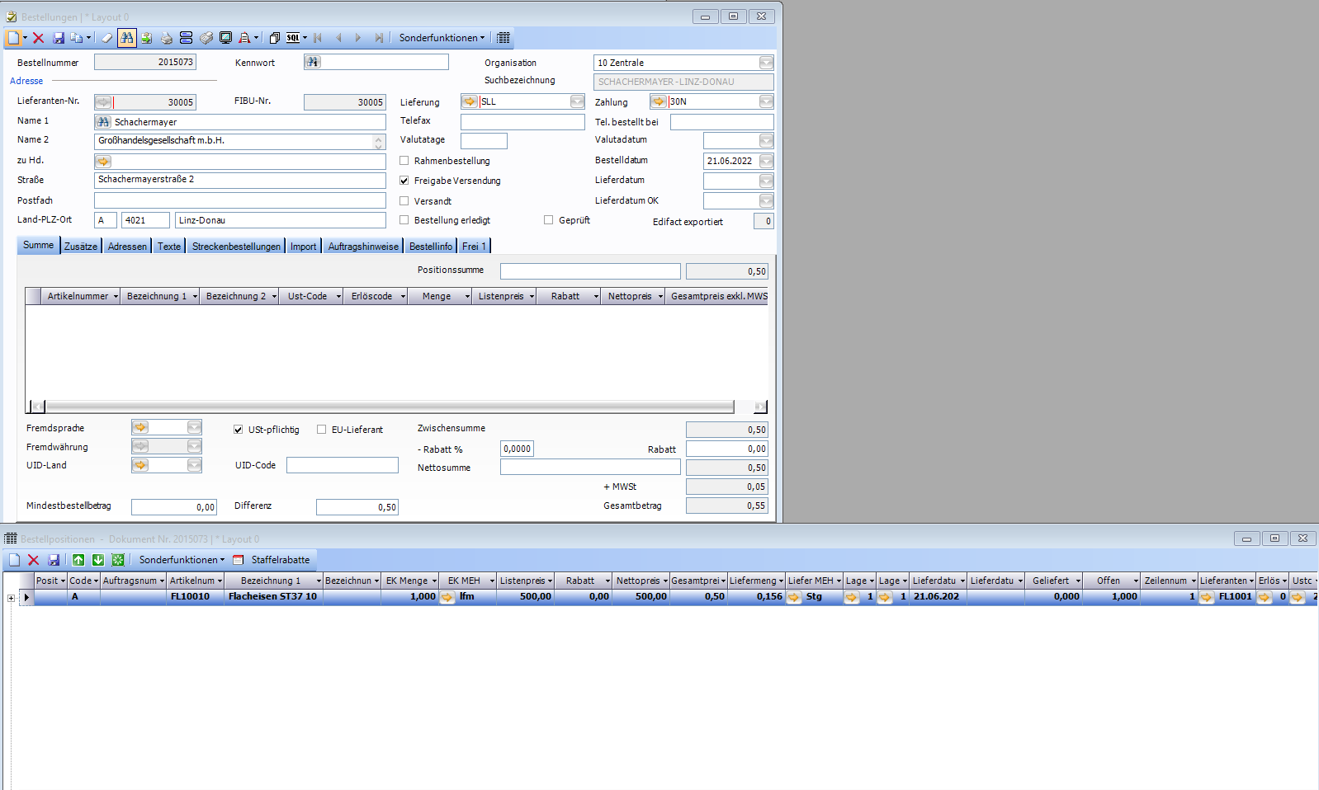The image size is (1319, 790).
Task: Click the eraser icon in Bestellungen toolbar
Action: point(106,38)
